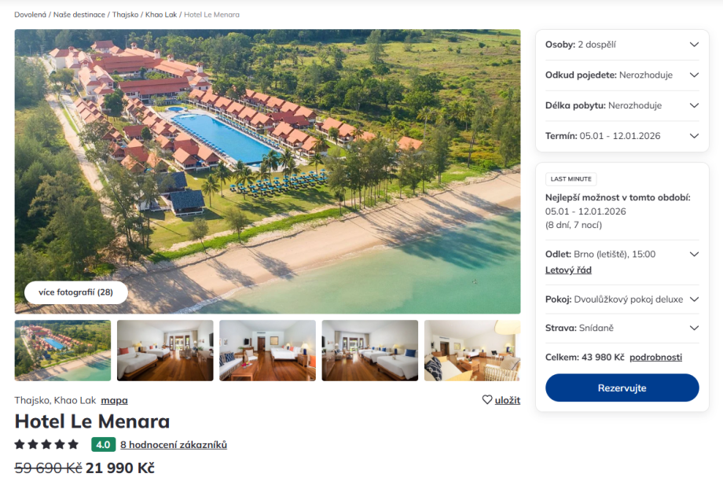Open the Pokoj room type dropdown

[622, 299]
